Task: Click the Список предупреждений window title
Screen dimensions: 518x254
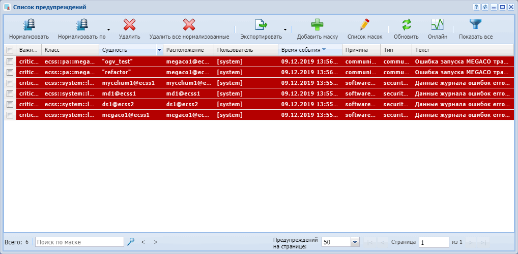Action: [49, 7]
